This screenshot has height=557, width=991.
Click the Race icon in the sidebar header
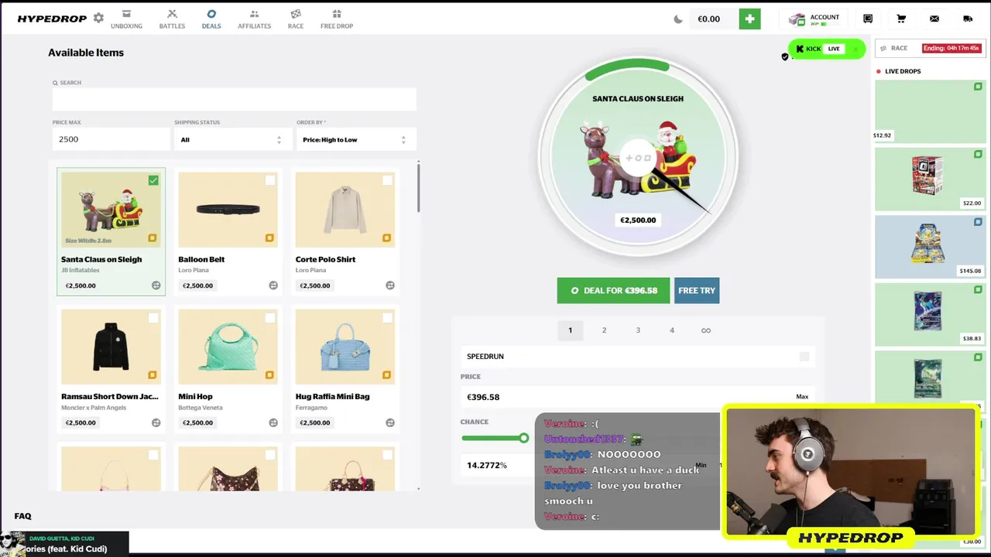(883, 48)
